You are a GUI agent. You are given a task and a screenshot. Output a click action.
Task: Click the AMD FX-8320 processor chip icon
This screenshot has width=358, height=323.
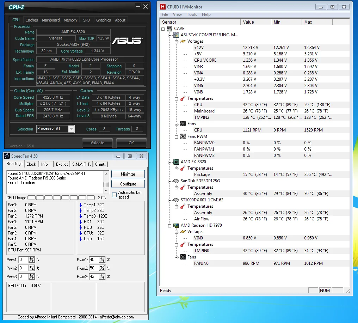176,162
